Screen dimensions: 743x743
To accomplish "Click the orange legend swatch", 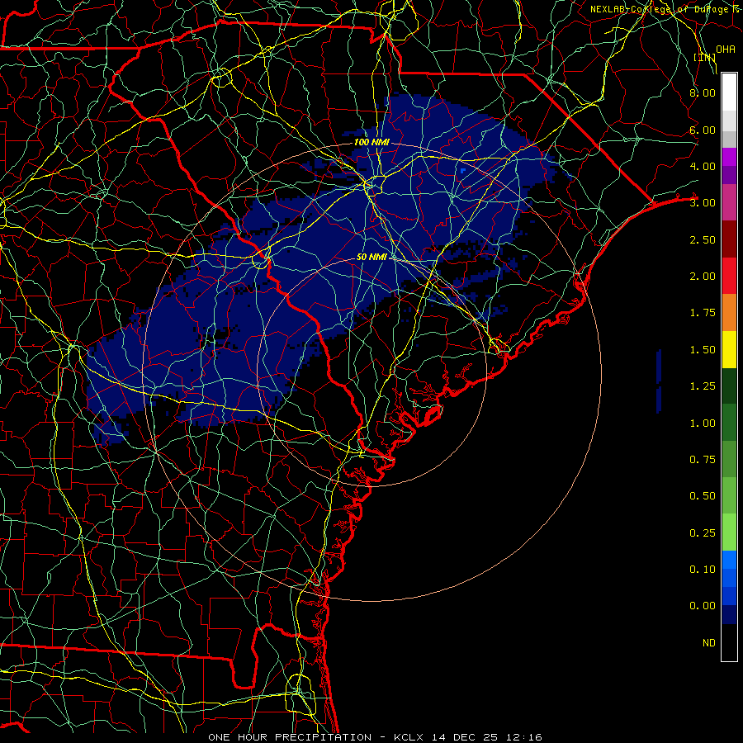I will click(729, 313).
